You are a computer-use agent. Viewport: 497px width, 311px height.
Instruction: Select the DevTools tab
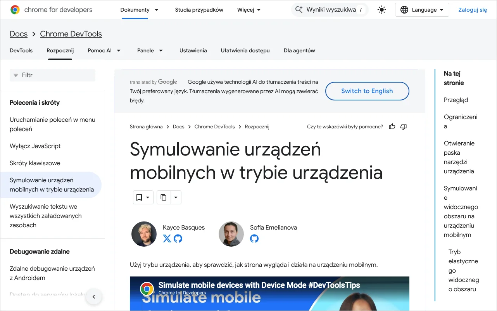click(x=21, y=50)
